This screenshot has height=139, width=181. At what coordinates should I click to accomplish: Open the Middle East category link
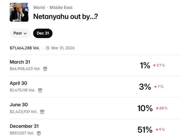[x=61, y=8]
